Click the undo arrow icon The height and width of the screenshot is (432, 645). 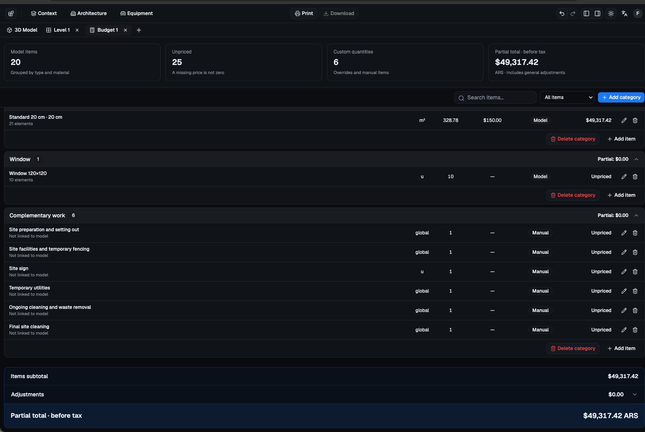click(x=562, y=13)
